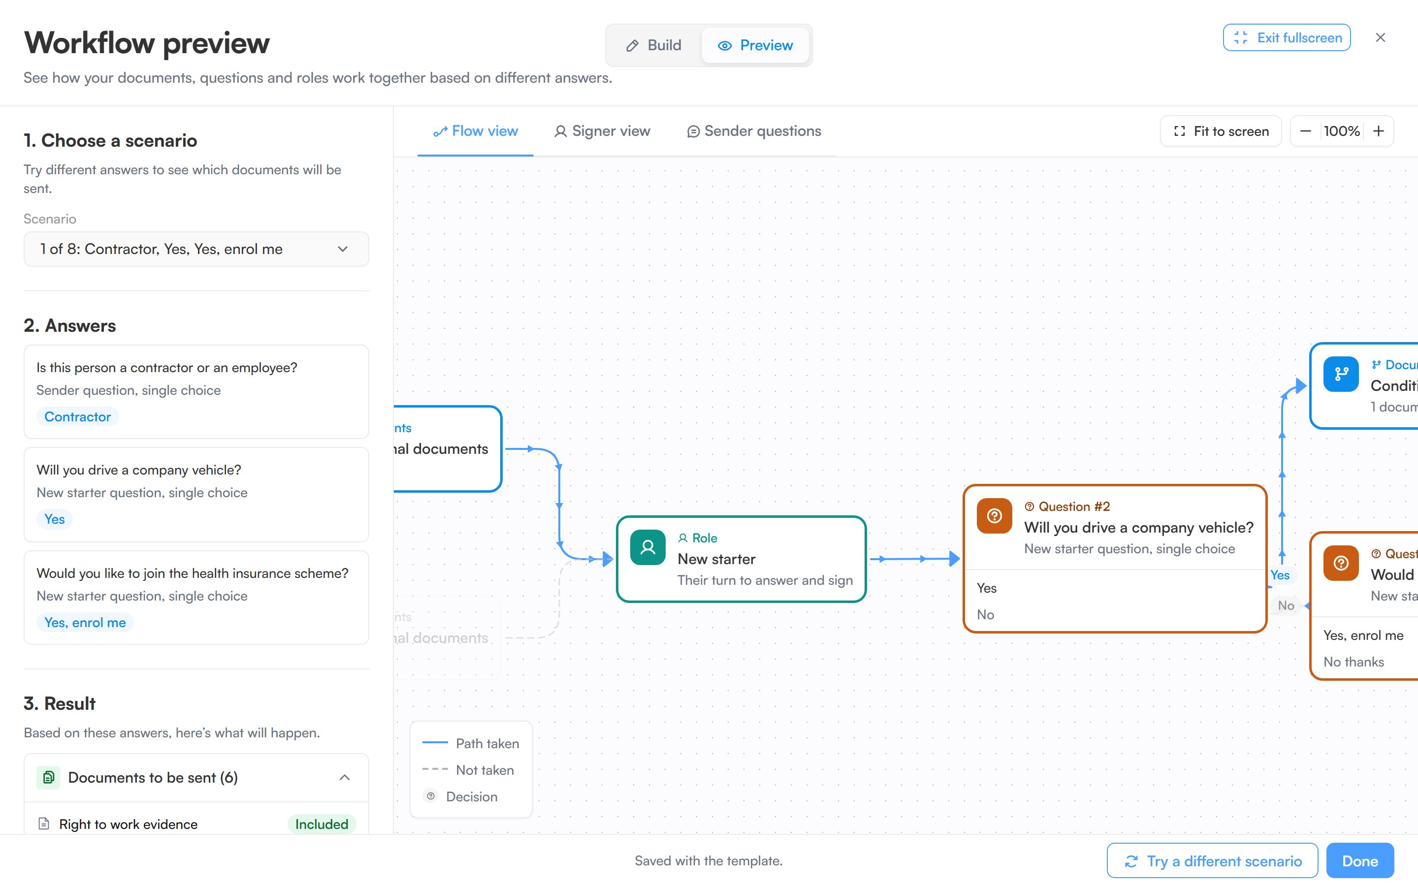This screenshot has height=886, width=1418.
Task: Click the Not taken legend entry
Action: (x=468, y=770)
